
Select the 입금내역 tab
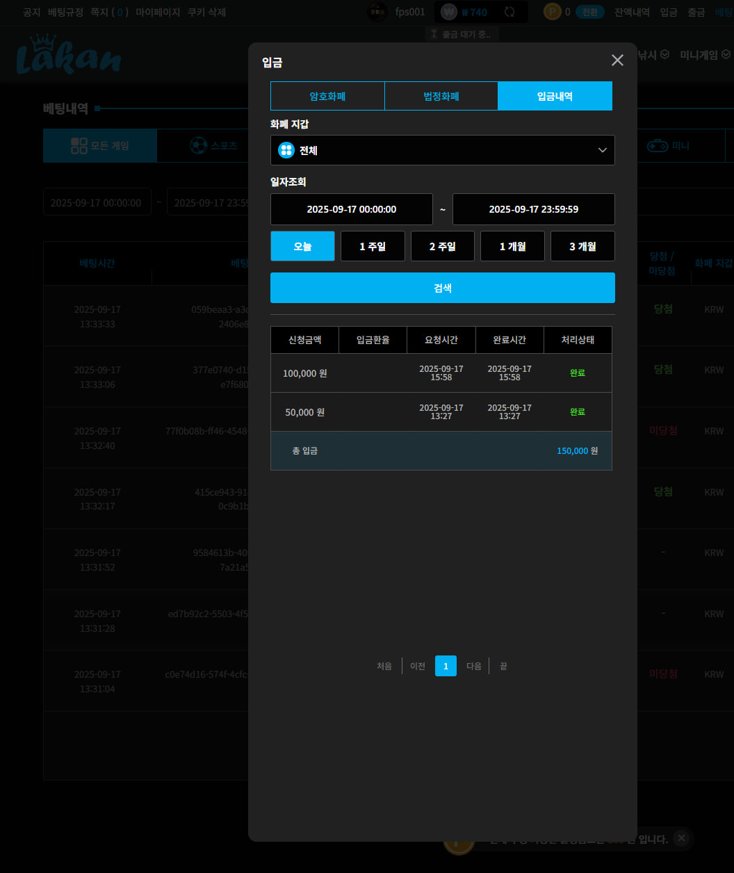click(555, 96)
